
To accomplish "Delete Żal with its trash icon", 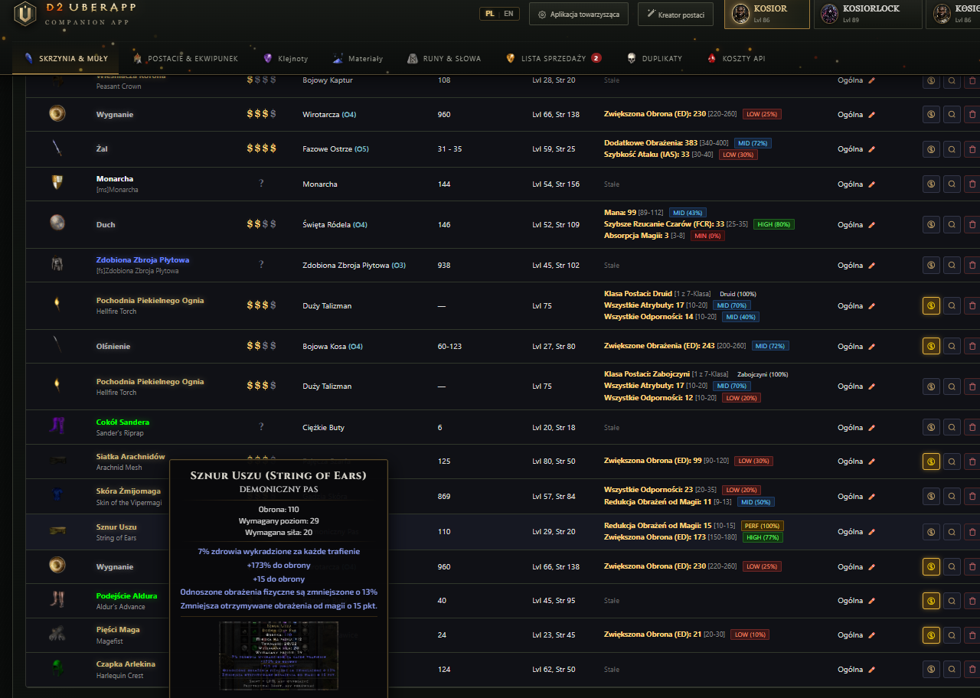I will tap(972, 149).
